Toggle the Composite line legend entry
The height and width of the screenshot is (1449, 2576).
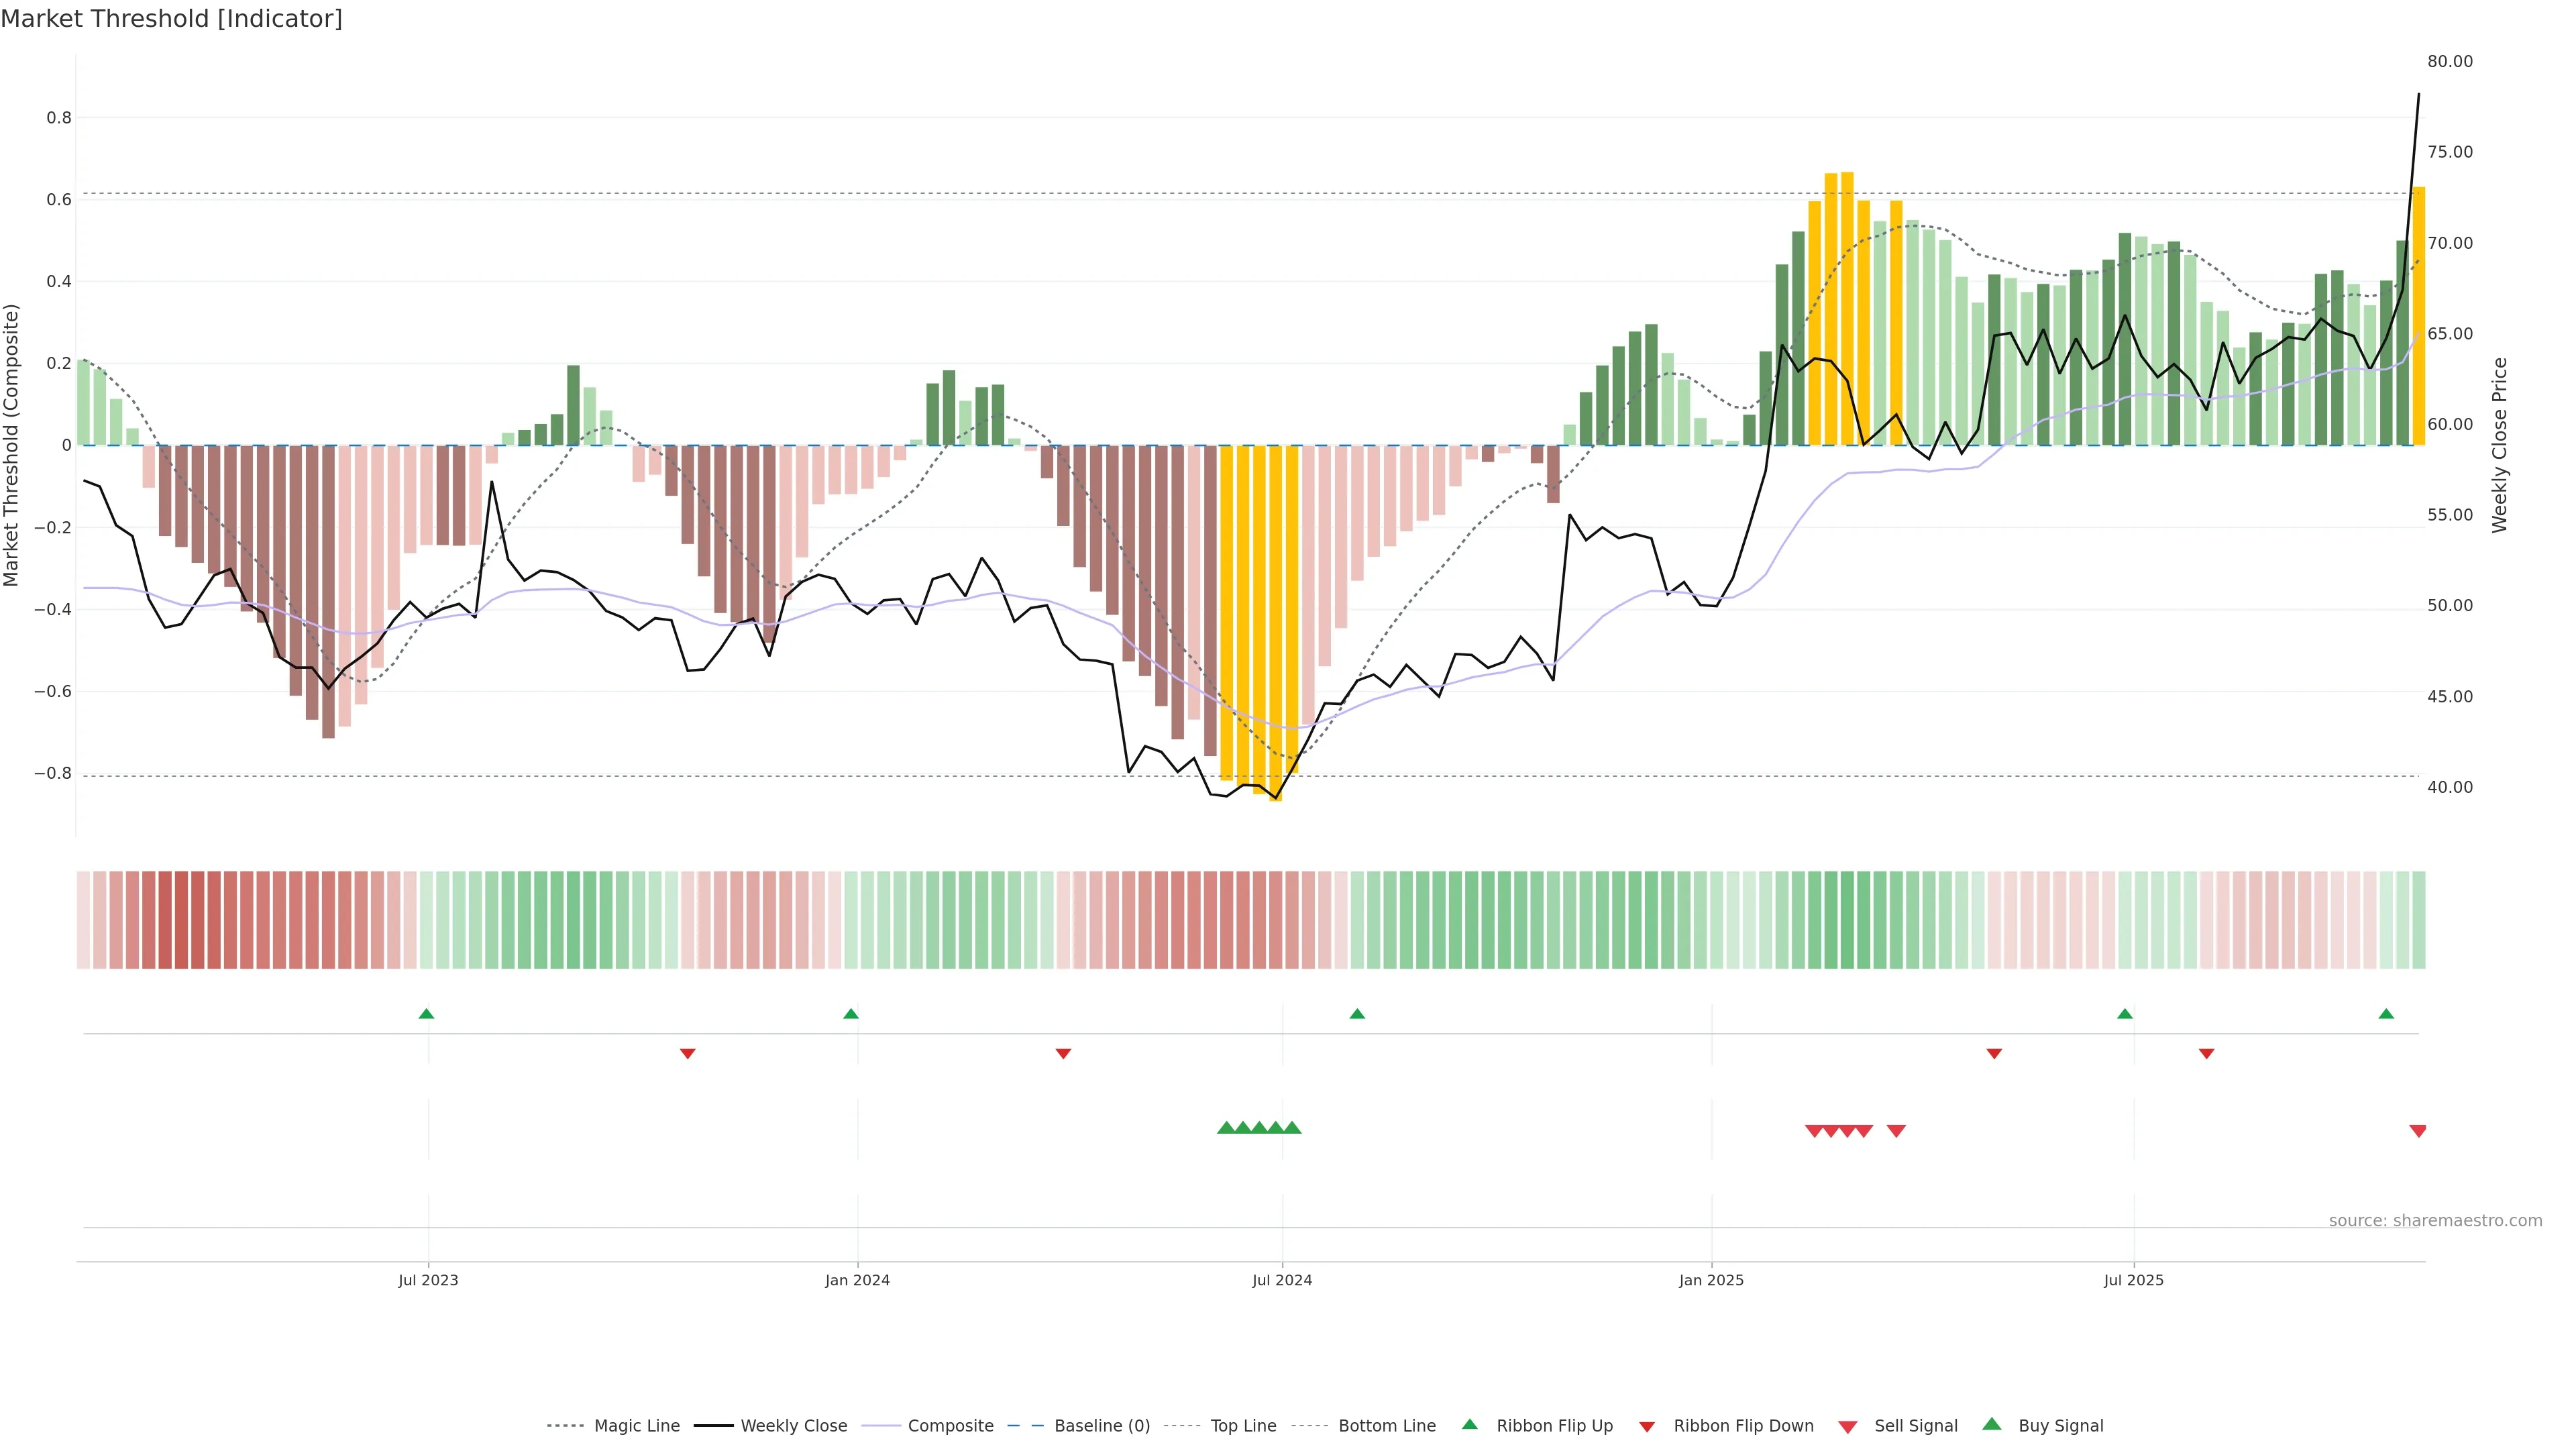pos(950,1425)
